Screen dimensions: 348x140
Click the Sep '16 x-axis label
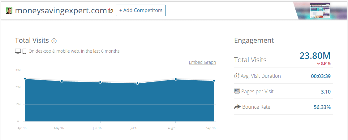[211, 128]
